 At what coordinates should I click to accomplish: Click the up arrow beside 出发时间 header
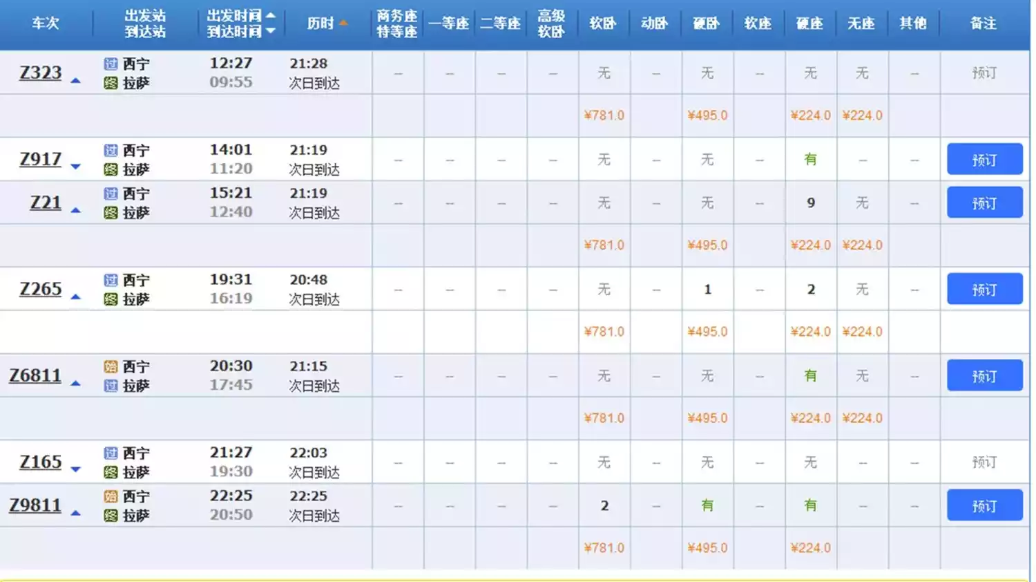pyautogui.click(x=271, y=15)
